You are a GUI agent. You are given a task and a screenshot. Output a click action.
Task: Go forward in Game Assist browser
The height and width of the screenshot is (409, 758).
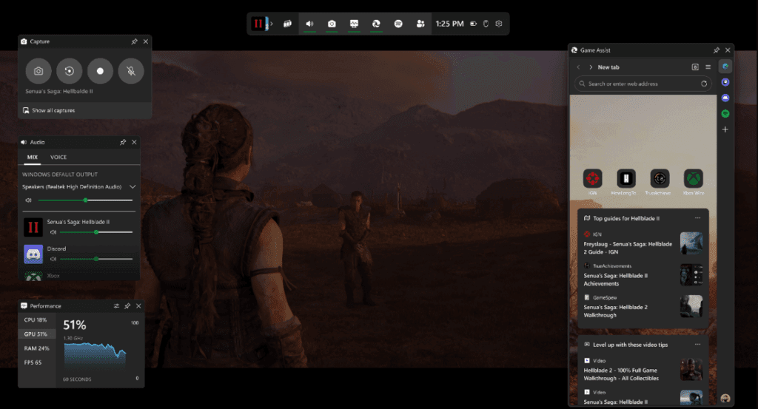(591, 67)
